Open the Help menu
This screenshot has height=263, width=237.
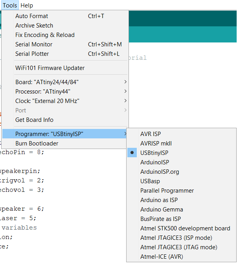point(27,6)
